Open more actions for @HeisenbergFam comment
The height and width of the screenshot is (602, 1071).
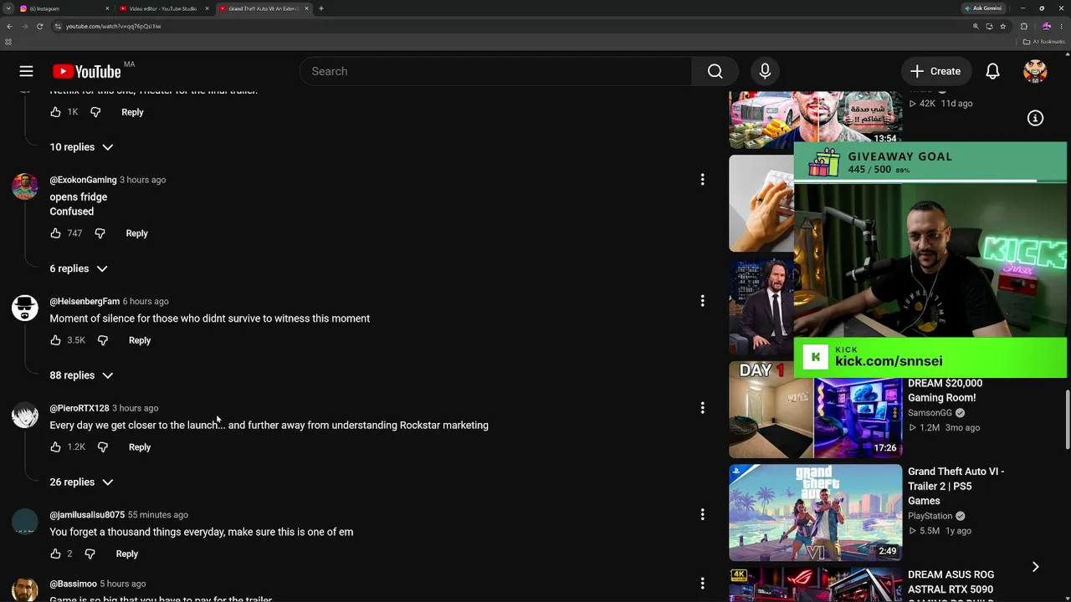coord(702,301)
